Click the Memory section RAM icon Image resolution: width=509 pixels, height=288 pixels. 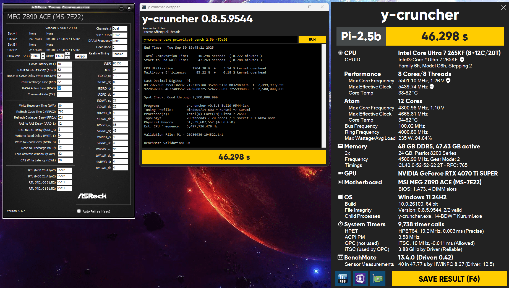coord(340,146)
